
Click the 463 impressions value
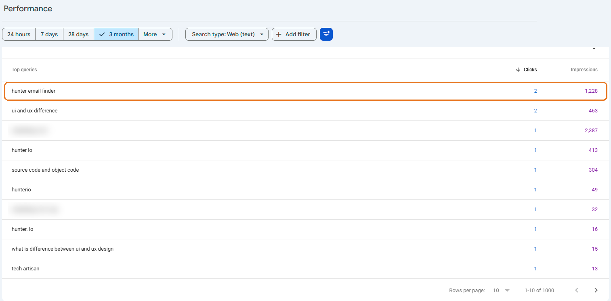[593, 111]
